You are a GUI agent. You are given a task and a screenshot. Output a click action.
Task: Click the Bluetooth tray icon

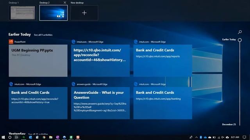point(201,137)
